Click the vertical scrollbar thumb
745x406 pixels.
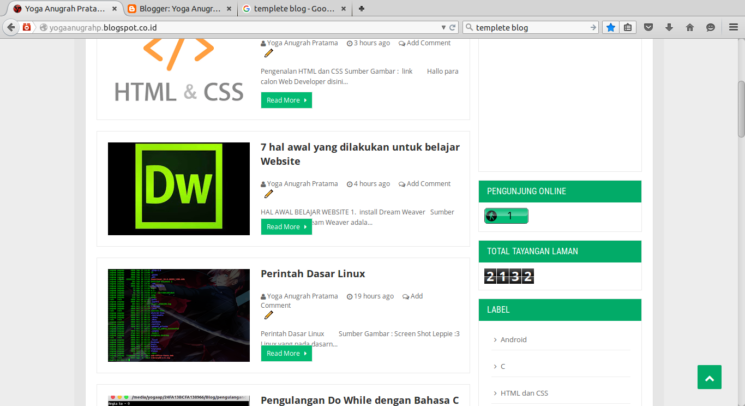[x=741, y=109]
